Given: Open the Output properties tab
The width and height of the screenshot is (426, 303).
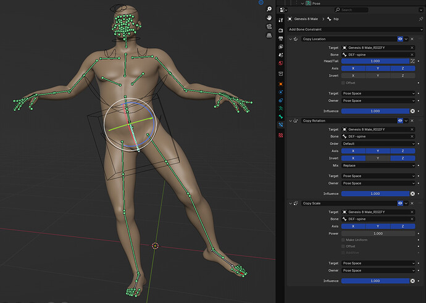Looking at the screenshot, I should pos(281,39).
